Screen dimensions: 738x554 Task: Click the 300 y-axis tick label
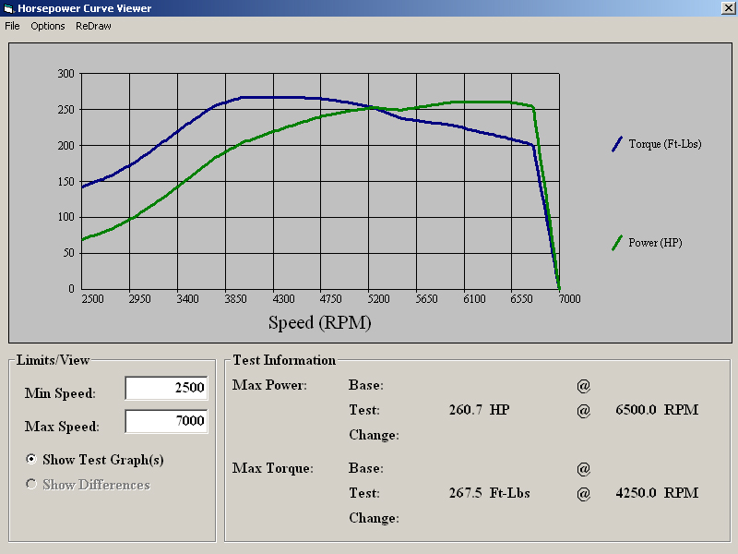(x=65, y=74)
